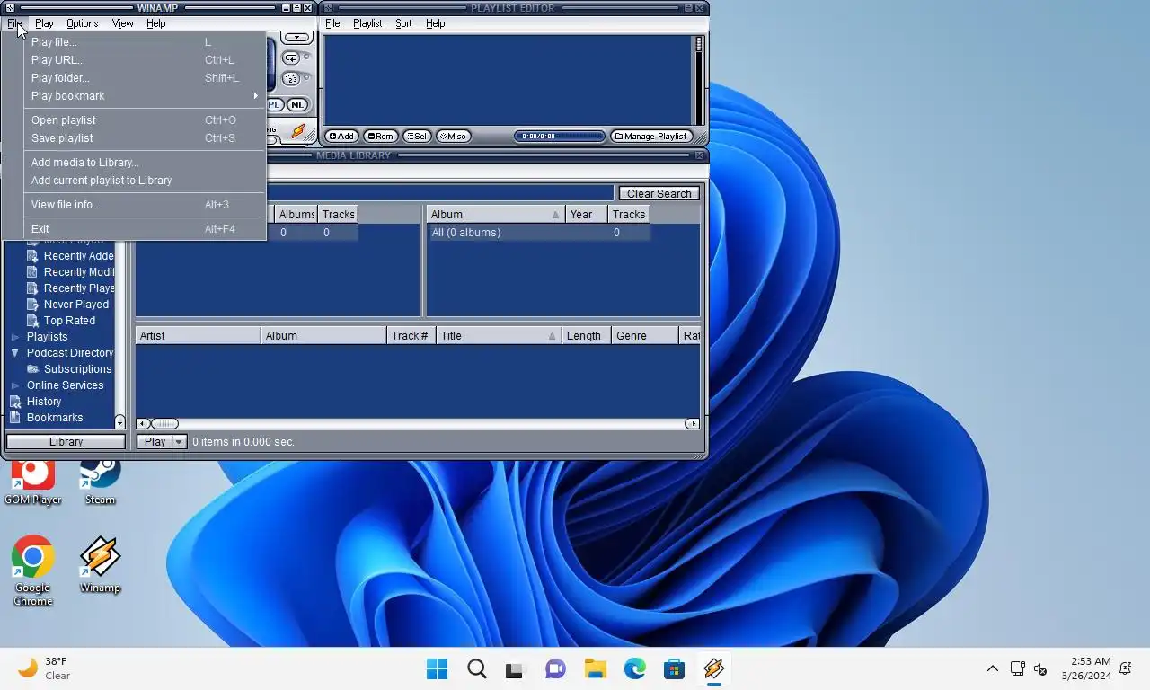The width and height of the screenshot is (1150, 690).
Task: Sort track list by Genre column
Action: [645, 335]
